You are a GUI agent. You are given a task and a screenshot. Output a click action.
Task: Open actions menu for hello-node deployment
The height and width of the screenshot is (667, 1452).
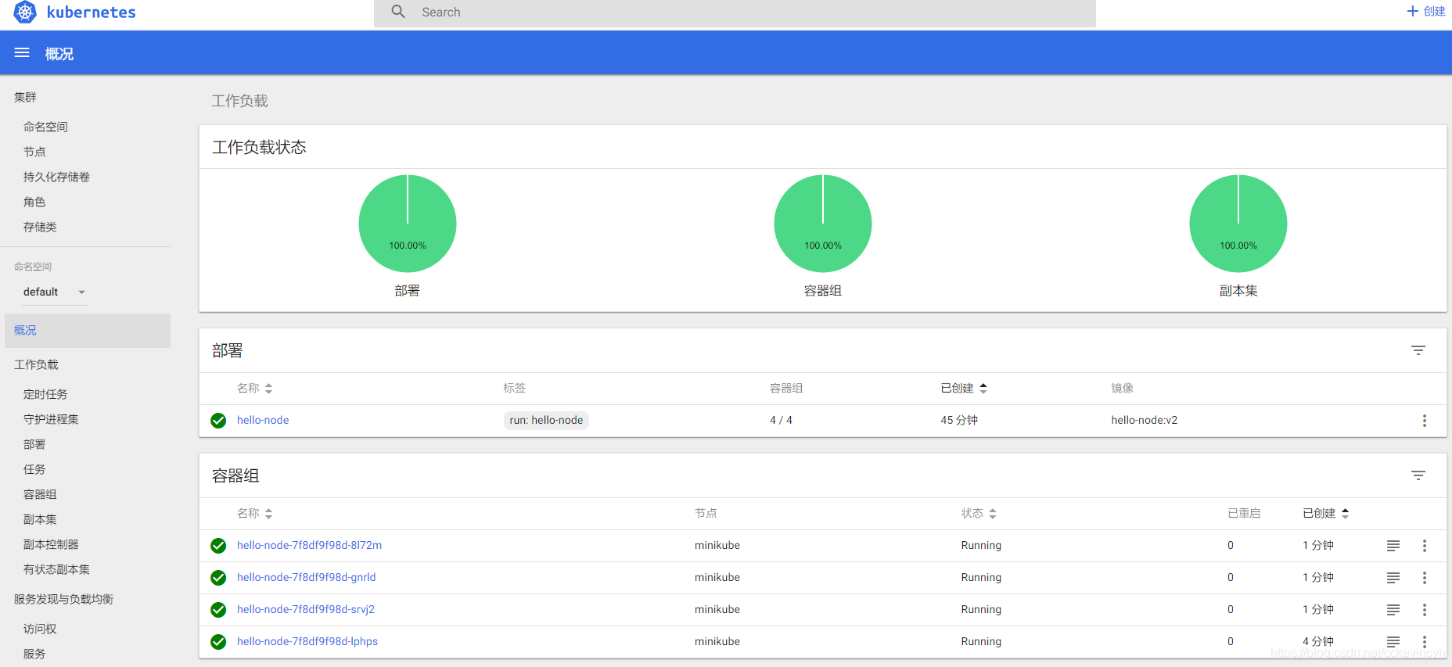click(1425, 421)
